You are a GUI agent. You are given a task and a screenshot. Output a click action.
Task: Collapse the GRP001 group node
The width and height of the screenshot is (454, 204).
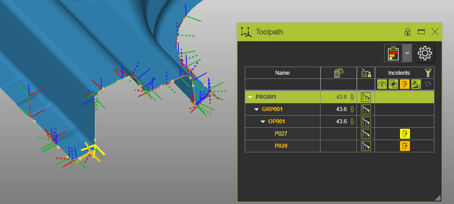pyautogui.click(x=257, y=109)
